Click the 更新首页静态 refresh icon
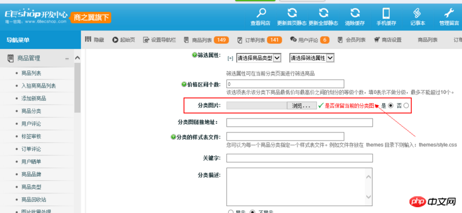Screen dimensions: 462x213 [x=292, y=13]
